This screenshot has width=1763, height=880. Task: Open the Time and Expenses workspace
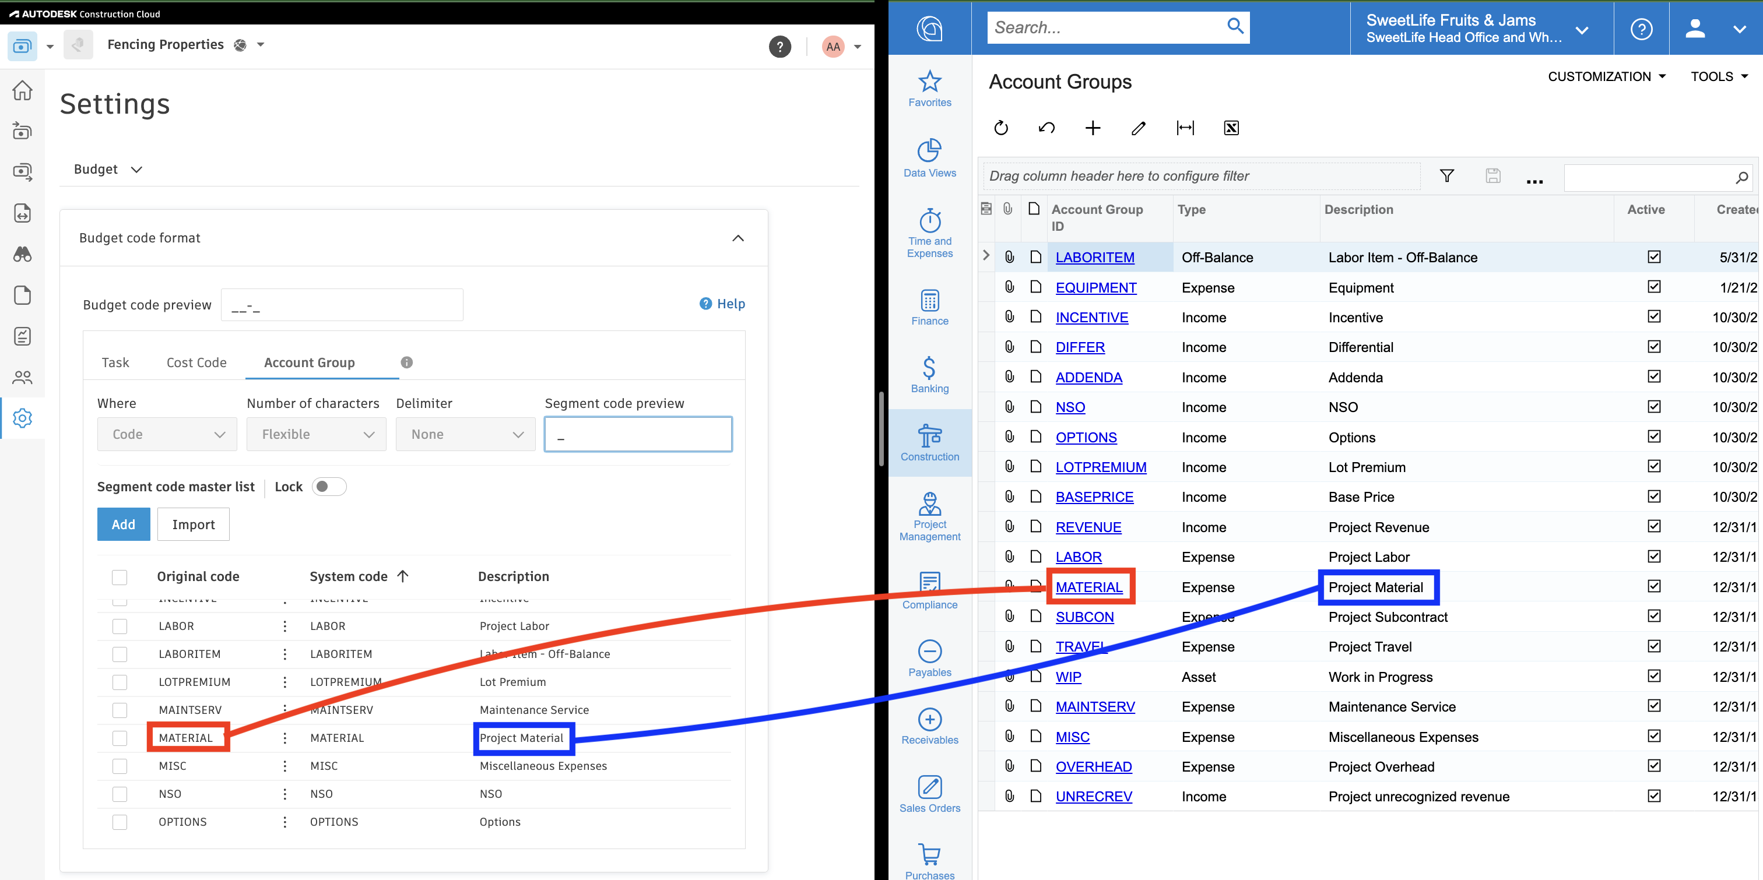[x=929, y=233]
